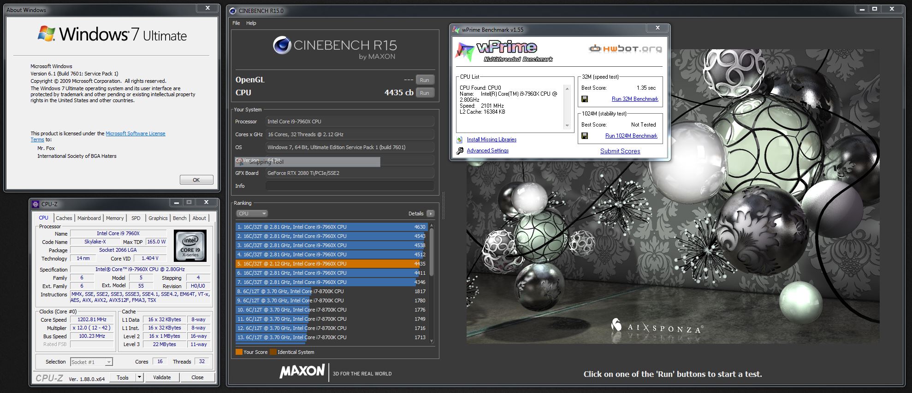The width and height of the screenshot is (912, 393).
Task: Click the Install Missing Libraries icon
Action: point(460,139)
